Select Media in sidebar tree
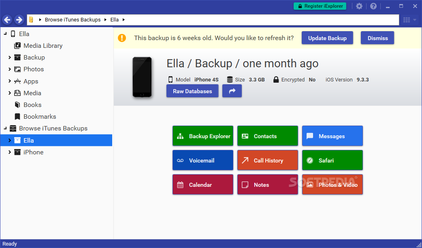 pos(32,93)
